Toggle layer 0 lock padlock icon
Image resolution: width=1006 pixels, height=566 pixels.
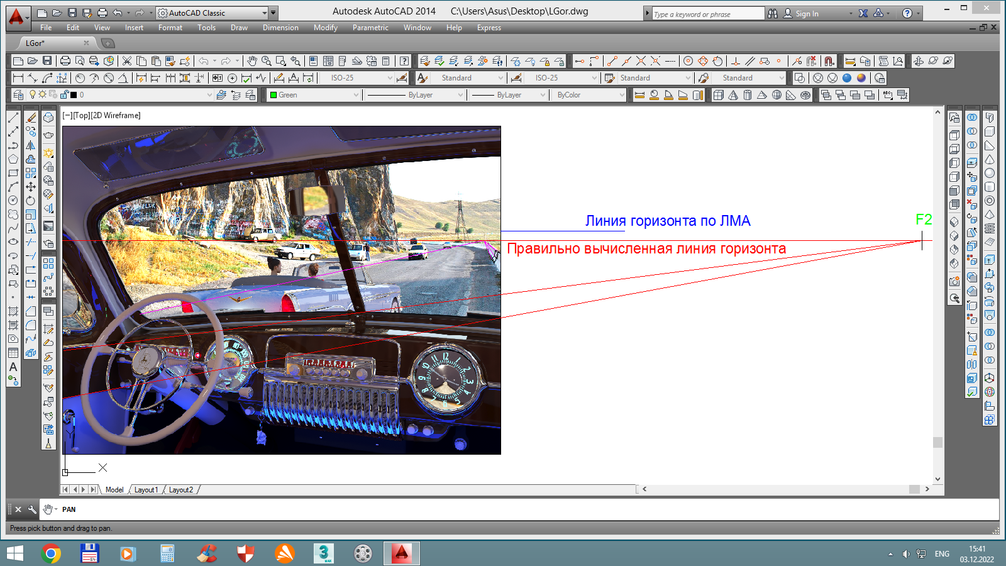pyautogui.click(x=64, y=95)
